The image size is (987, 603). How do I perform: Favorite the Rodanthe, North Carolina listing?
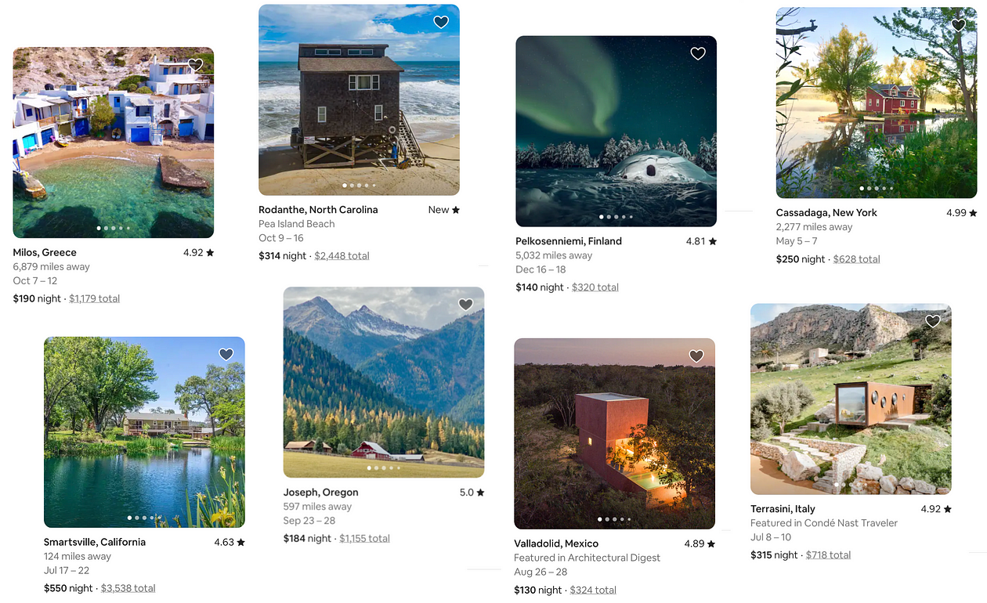pyautogui.click(x=441, y=22)
